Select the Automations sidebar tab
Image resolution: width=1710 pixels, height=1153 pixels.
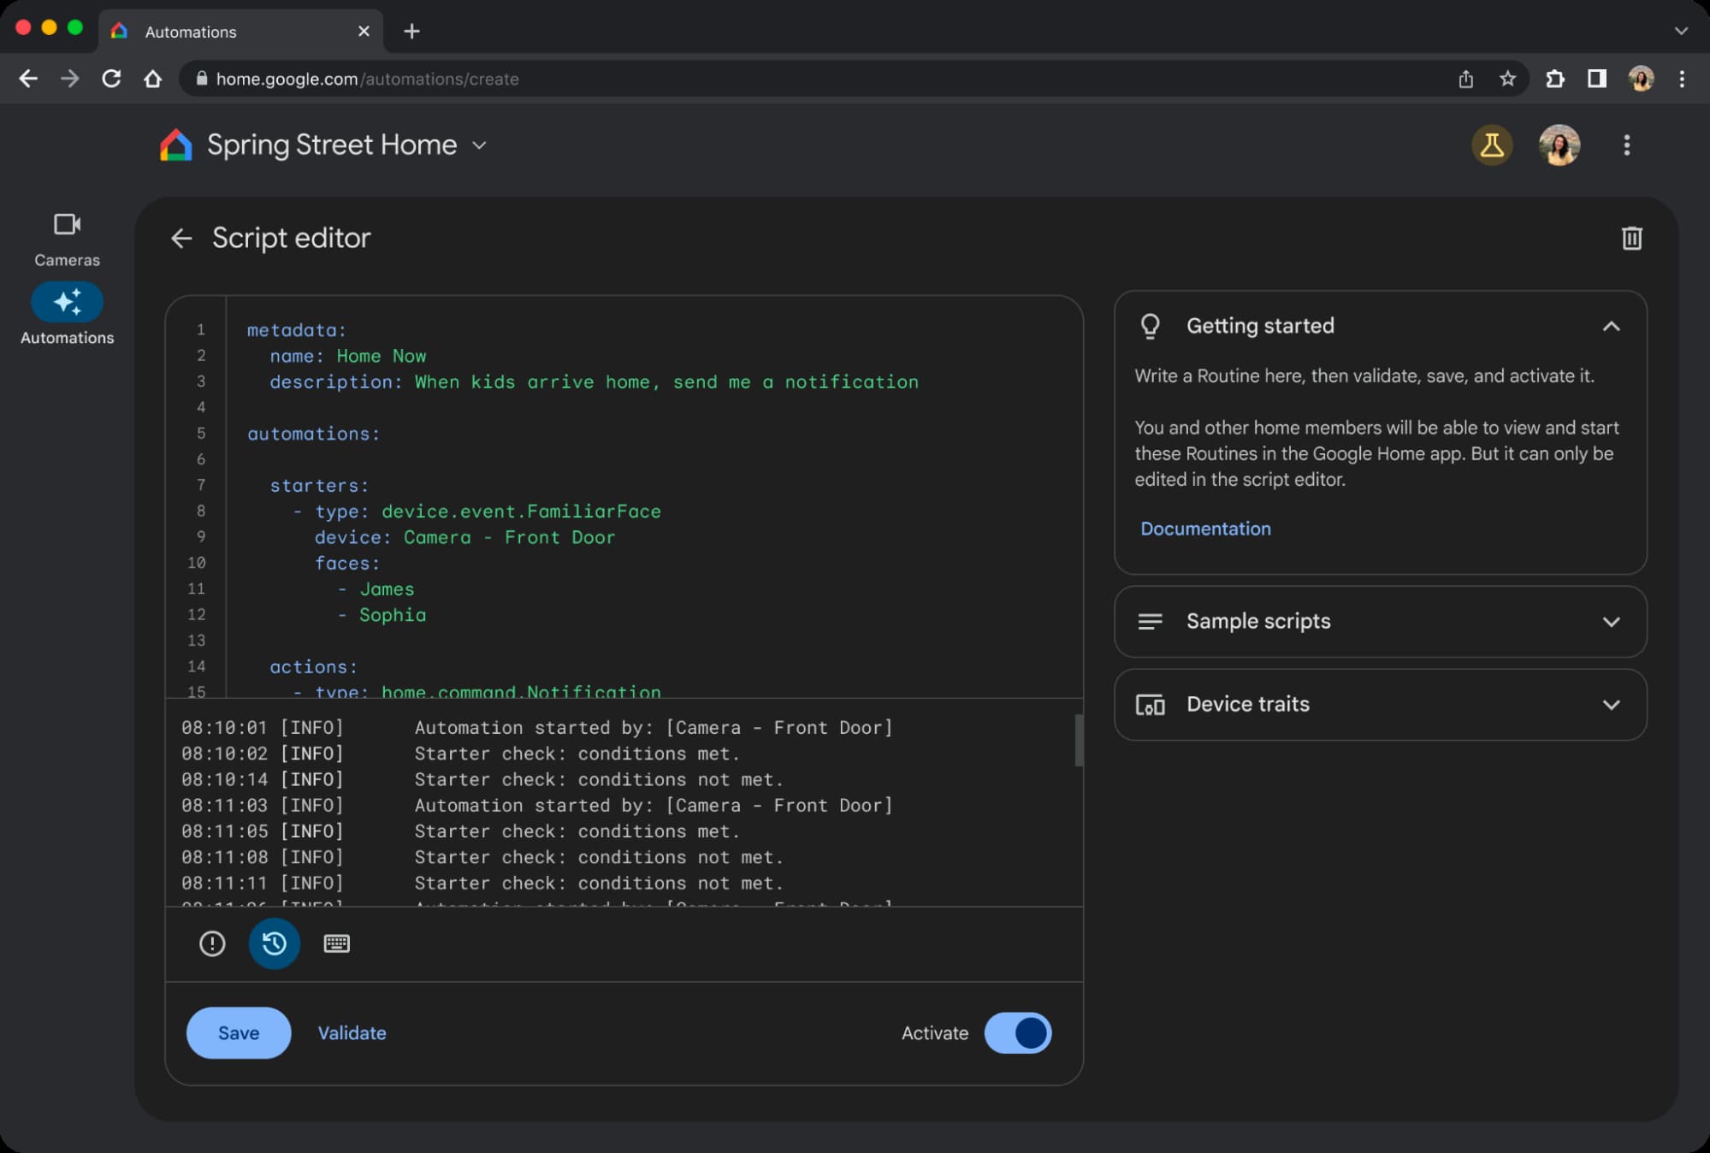[x=67, y=315]
